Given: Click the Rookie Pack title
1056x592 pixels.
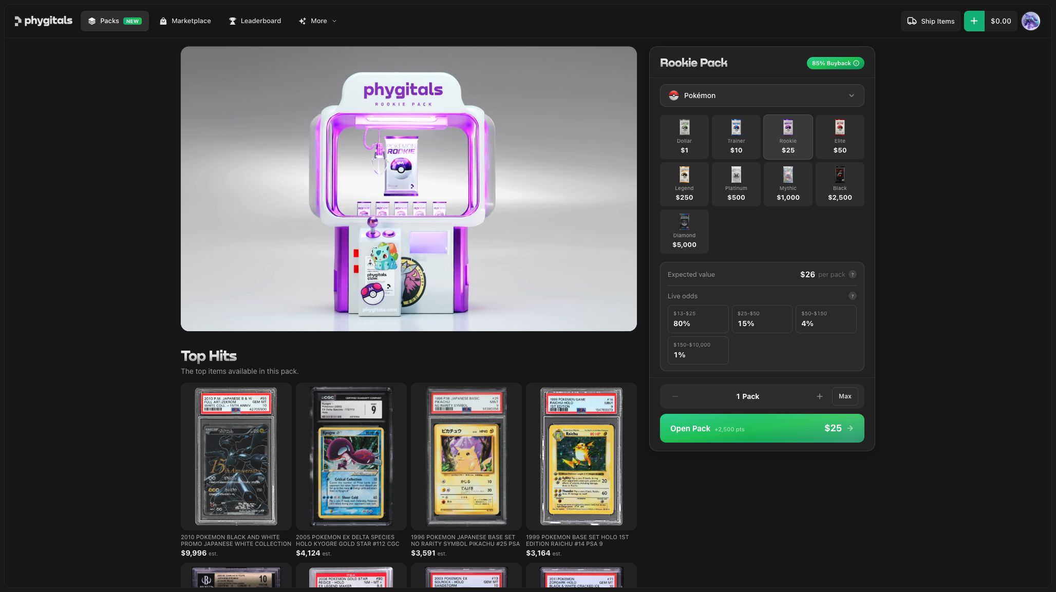Looking at the screenshot, I should (693, 63).
